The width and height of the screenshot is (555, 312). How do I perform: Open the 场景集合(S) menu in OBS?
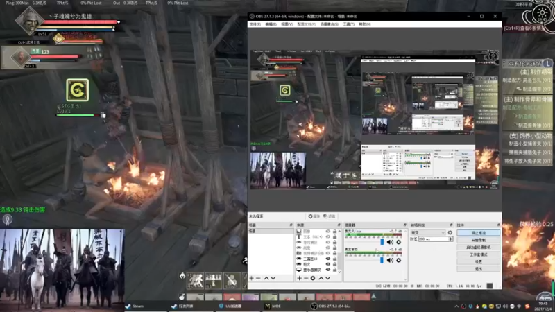point(329,24)
